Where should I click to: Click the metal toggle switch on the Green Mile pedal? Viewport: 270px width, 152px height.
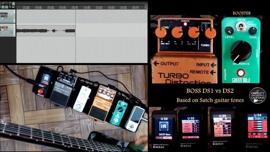[x=241, y=27]
